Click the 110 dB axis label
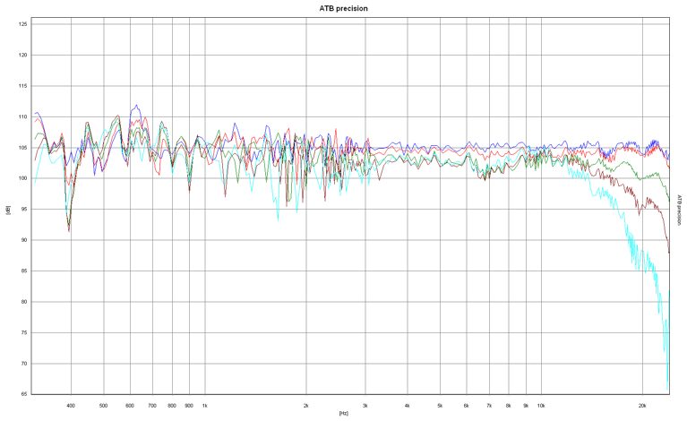 tap(22, 116)
